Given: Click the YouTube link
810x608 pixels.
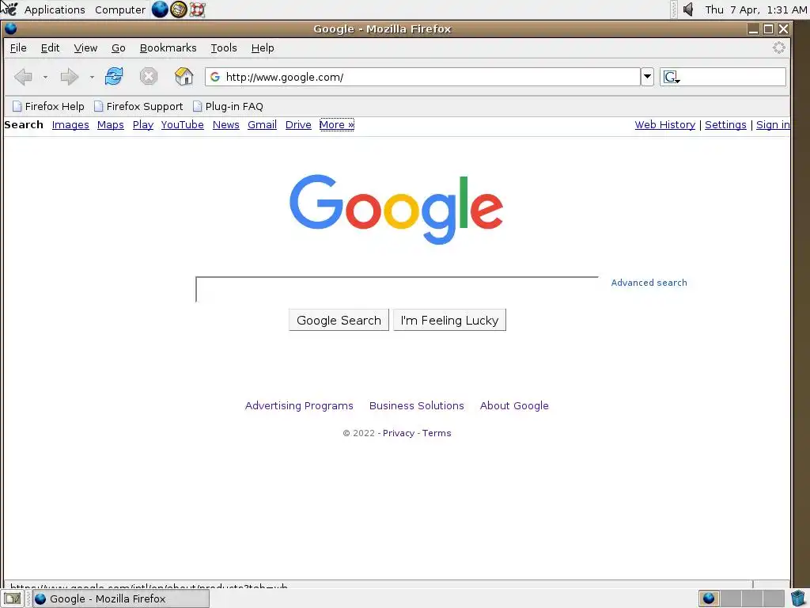Looking at the screenshot, I should point(183,124).
